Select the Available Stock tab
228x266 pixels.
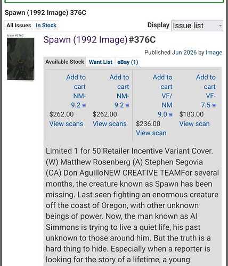[64, 62]
